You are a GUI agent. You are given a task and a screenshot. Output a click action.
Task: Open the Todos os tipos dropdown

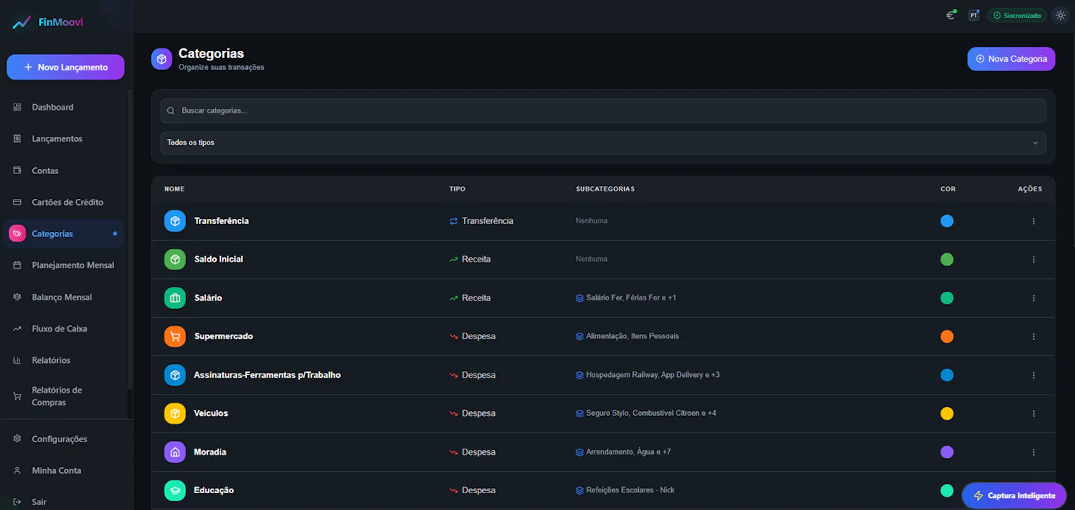tap(603, 143)
